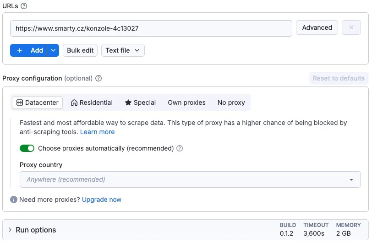This screenshot has width=372, height=243.
Task: Switch to the Own proxies tab
Action: point(186,103)
